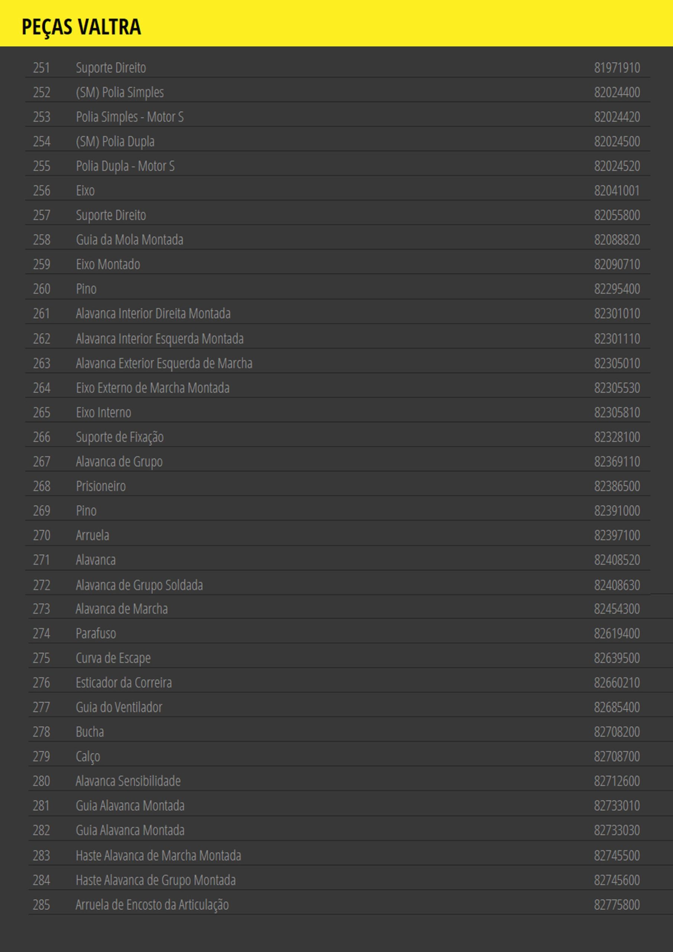Click part code 82733030
The height and width of the screenshot is (952, 673).
click(617, 830)
